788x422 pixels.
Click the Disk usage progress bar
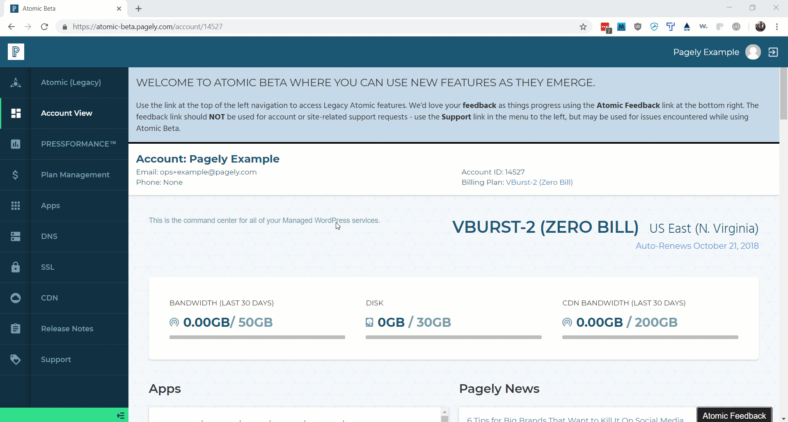[454, 337]
